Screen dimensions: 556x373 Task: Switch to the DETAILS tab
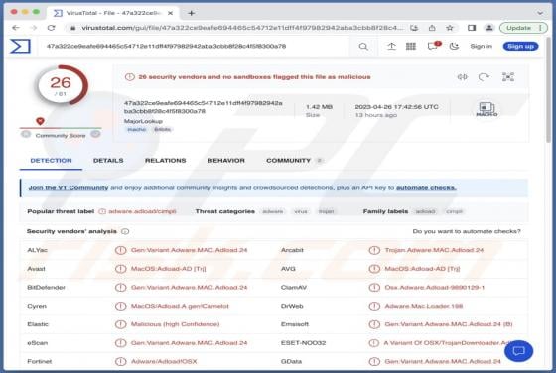coord(108,160)
